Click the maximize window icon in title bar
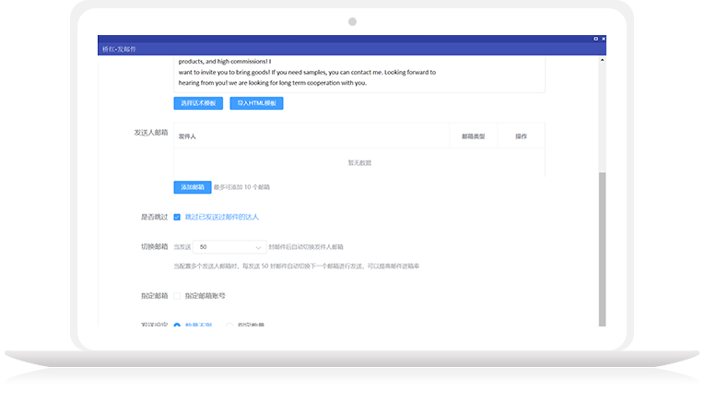Screen dimensions: 705x403 click(595, 39)
